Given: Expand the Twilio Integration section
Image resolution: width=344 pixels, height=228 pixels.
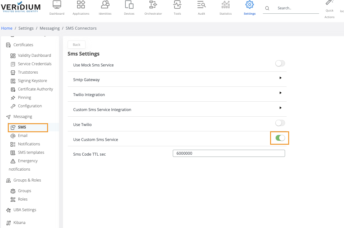Looking at the screenshot, I should [280, 93].
